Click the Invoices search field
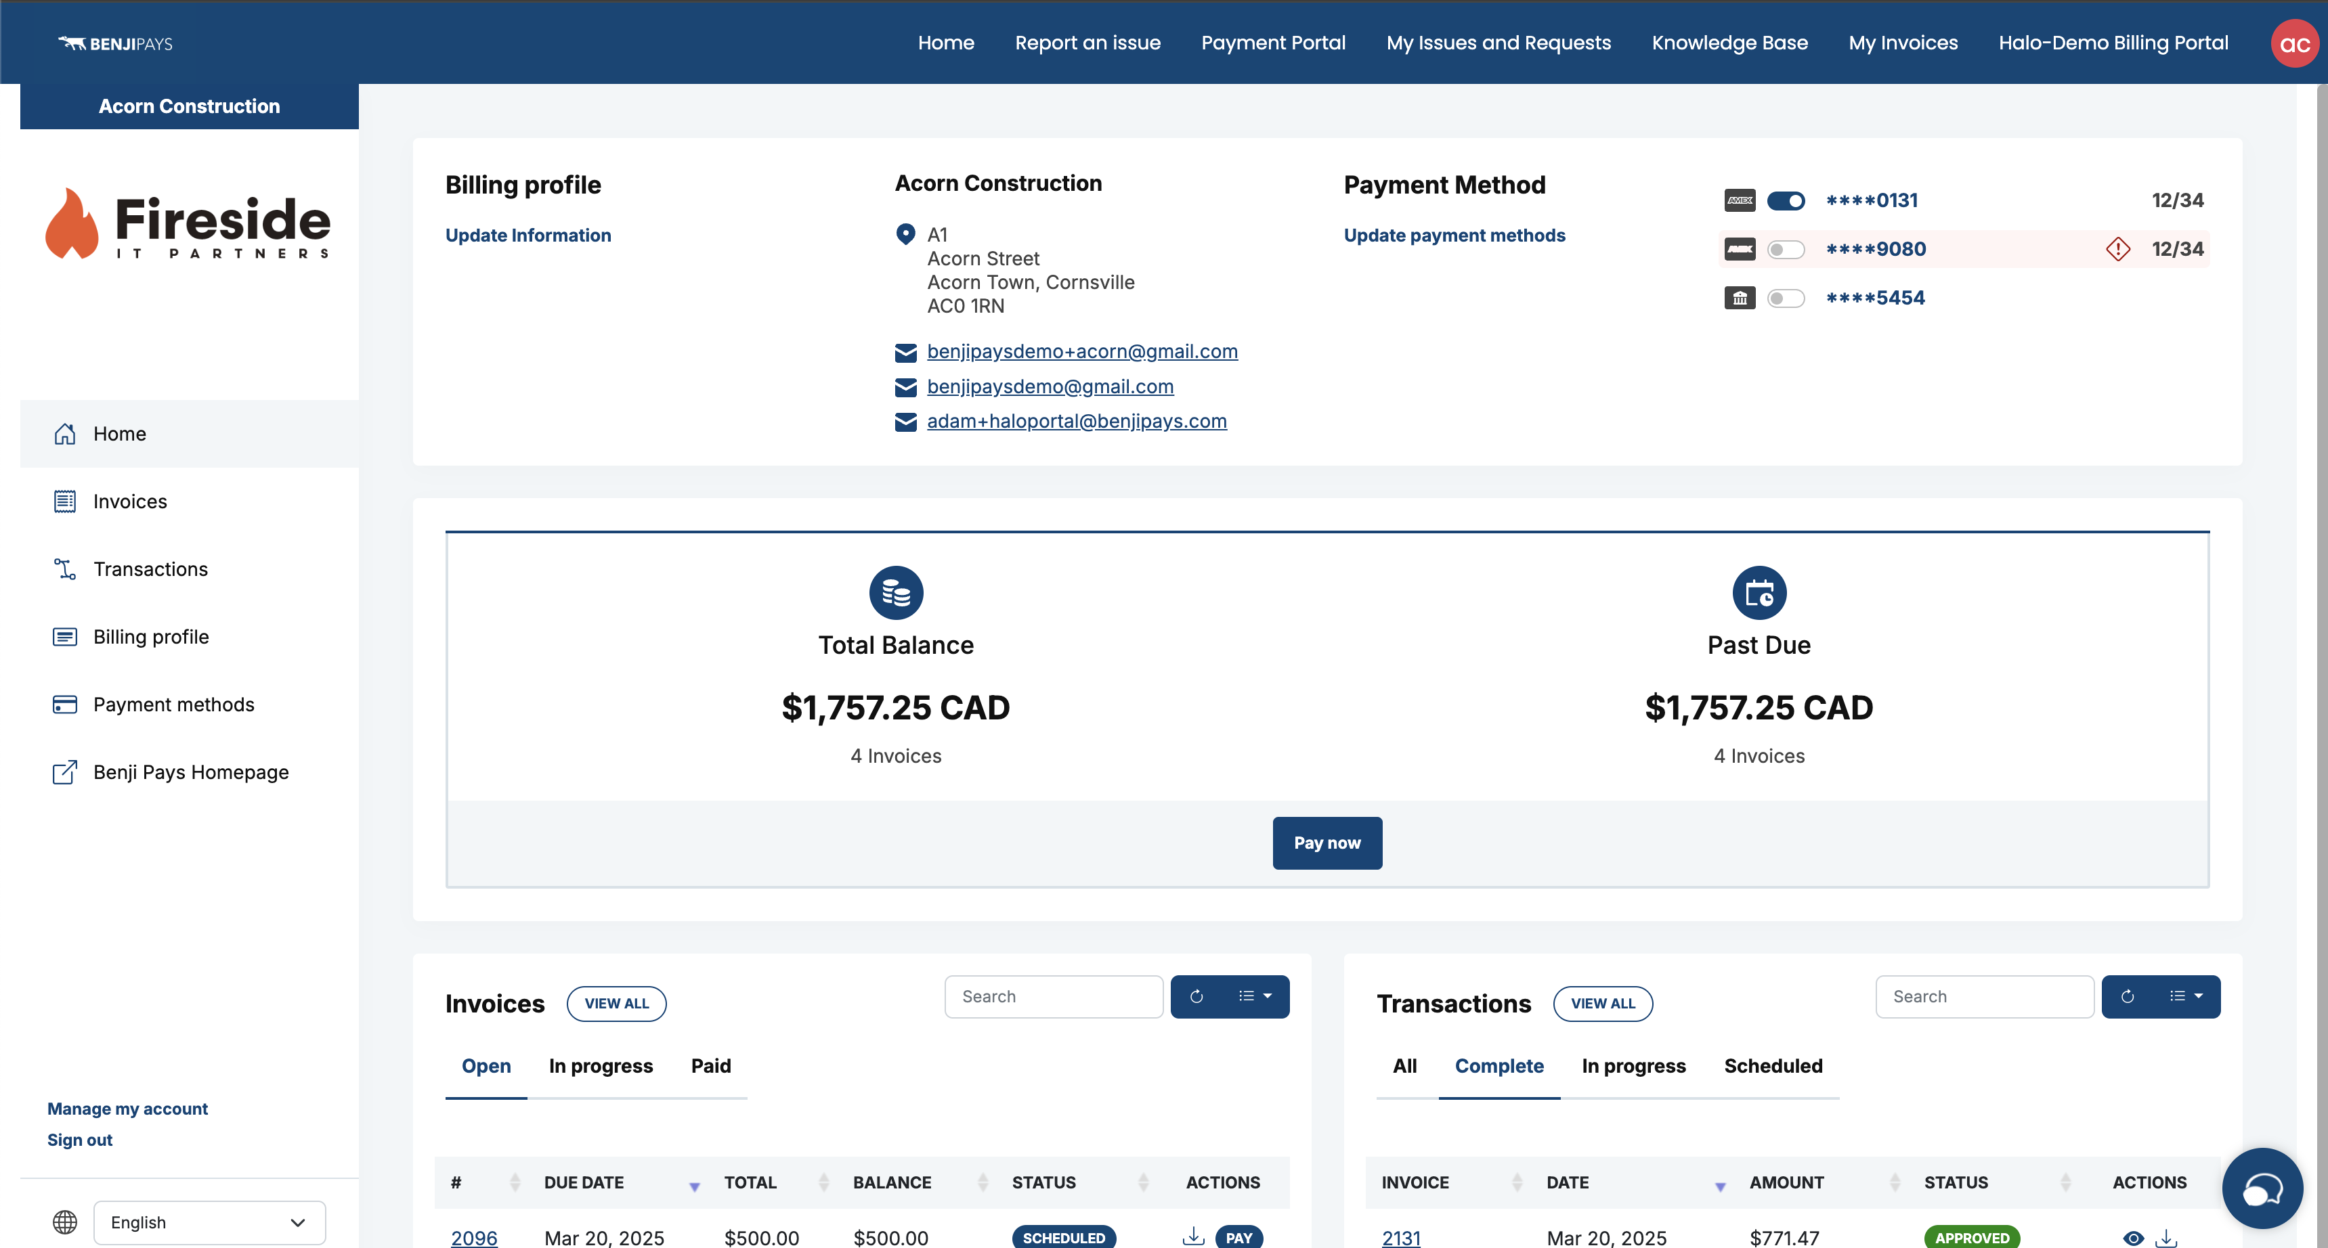2328x1248 pixels. pos(1053,996)
